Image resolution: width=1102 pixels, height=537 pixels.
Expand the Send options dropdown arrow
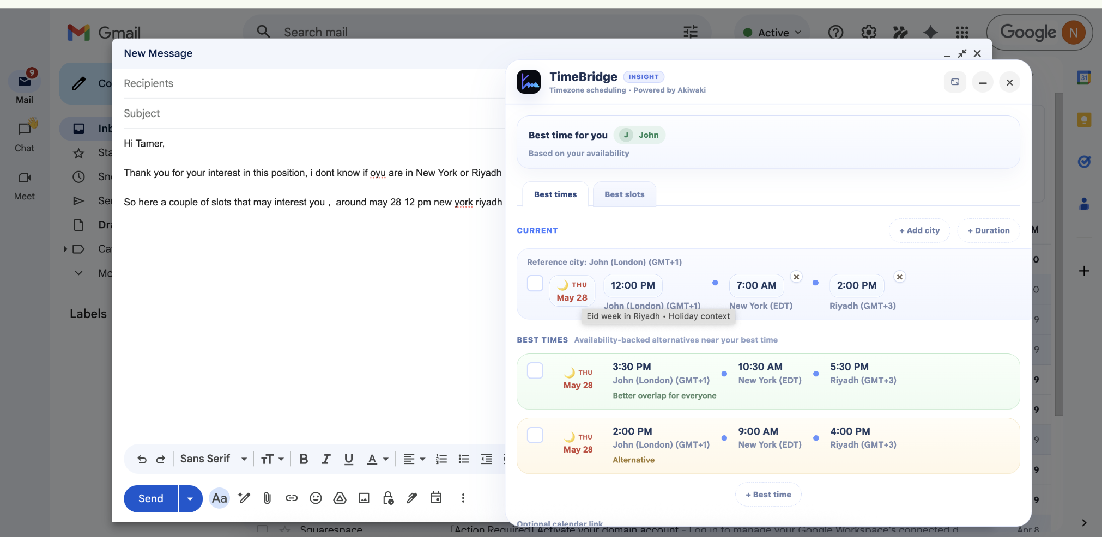190,499
